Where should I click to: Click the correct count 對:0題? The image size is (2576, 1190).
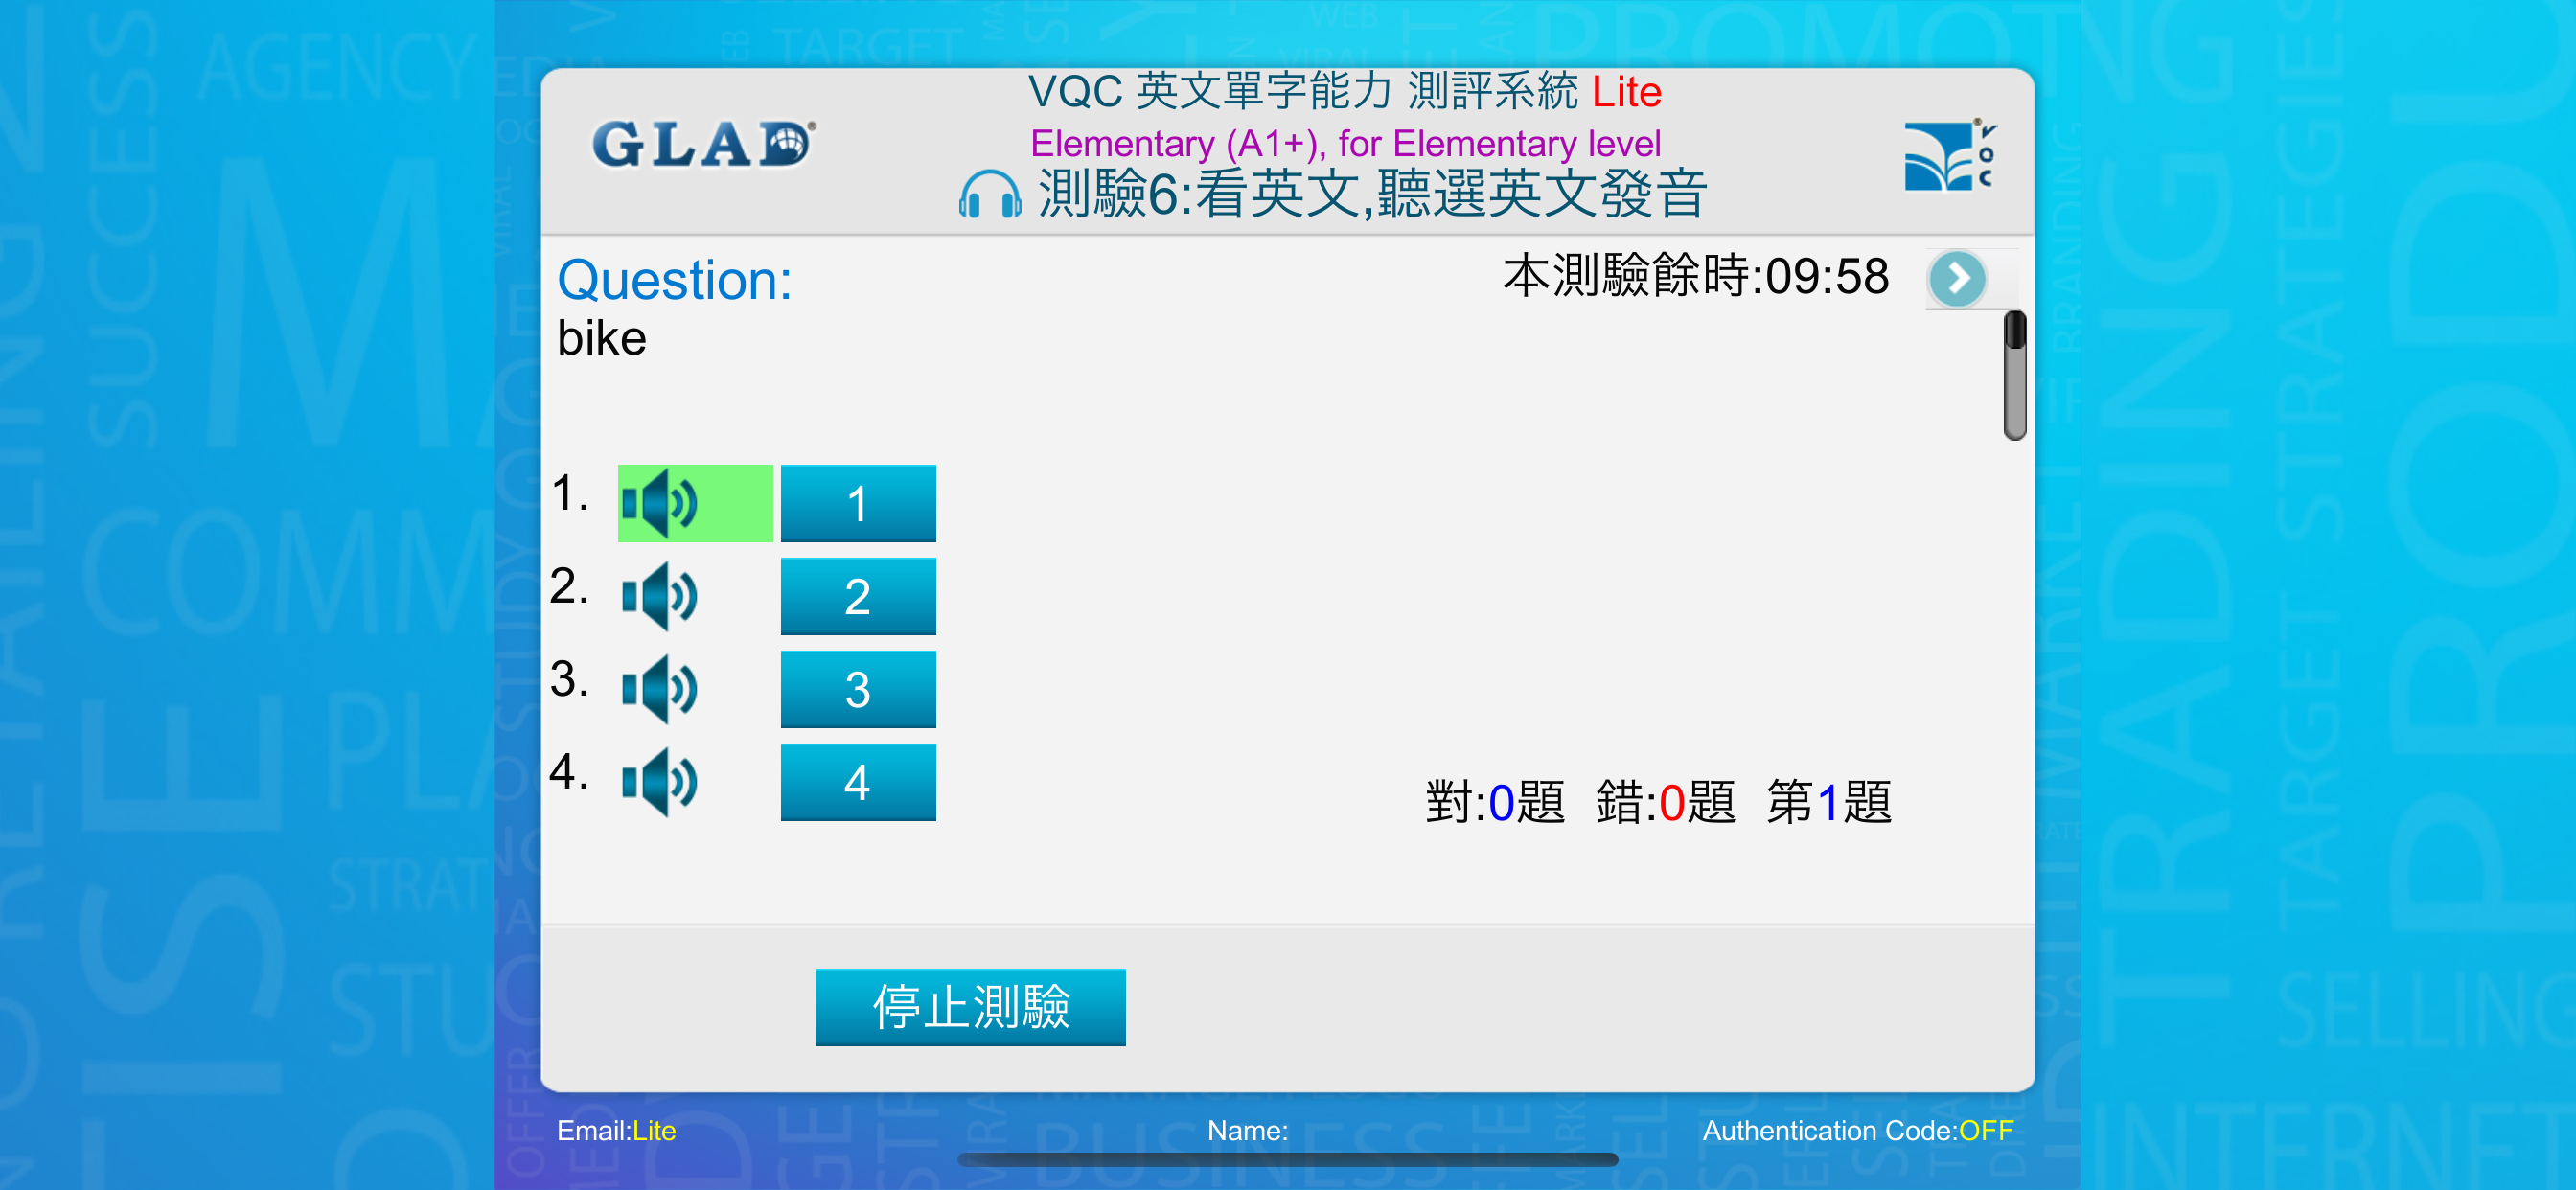point(1495,802)
